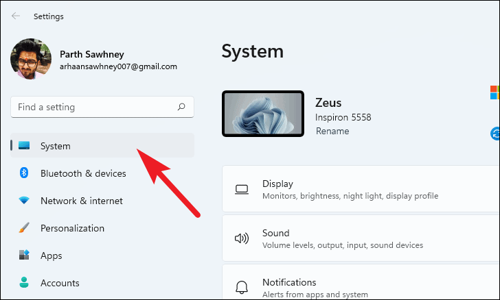This screenshot has height=300, width=500.
Task: Click the Notifications bell icon
Action: [x=242, y=287]
